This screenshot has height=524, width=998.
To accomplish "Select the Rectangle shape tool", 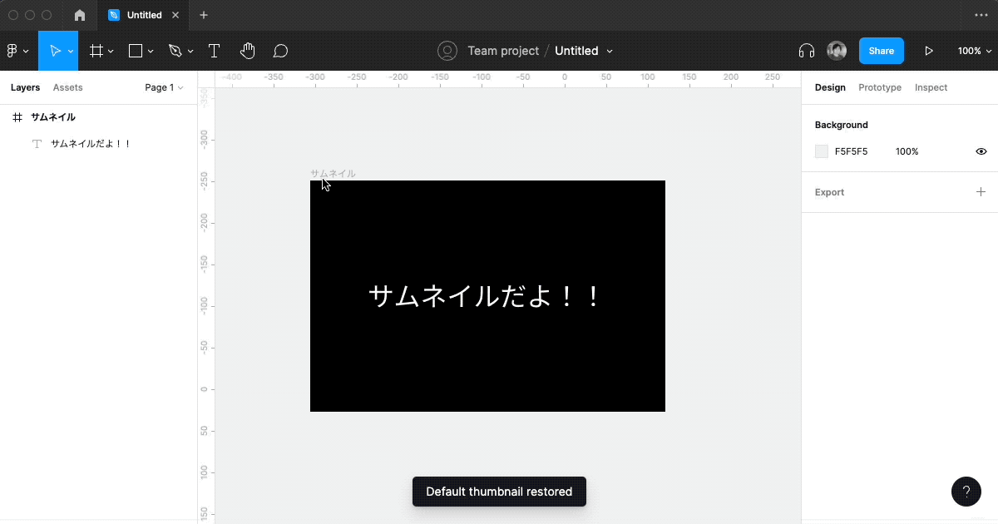I will [135, 51].
